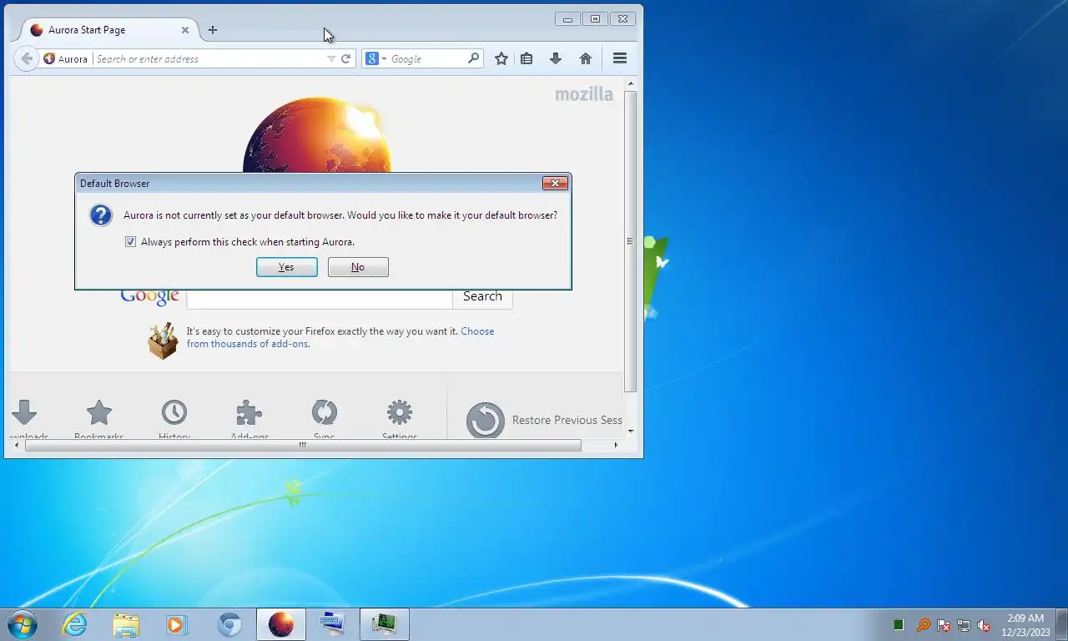
Task: Launch Internet Explorer from taskbar
Action: click(x=74, y=624)
